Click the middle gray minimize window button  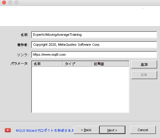(10, 2)
